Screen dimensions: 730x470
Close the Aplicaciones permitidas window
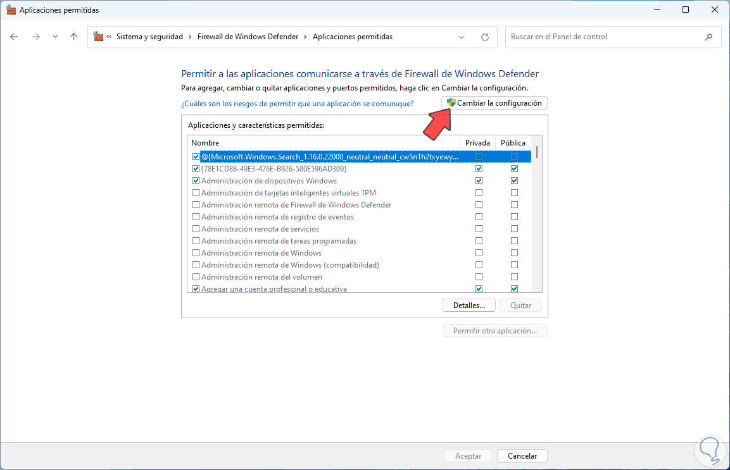click(x=715, y=9)
